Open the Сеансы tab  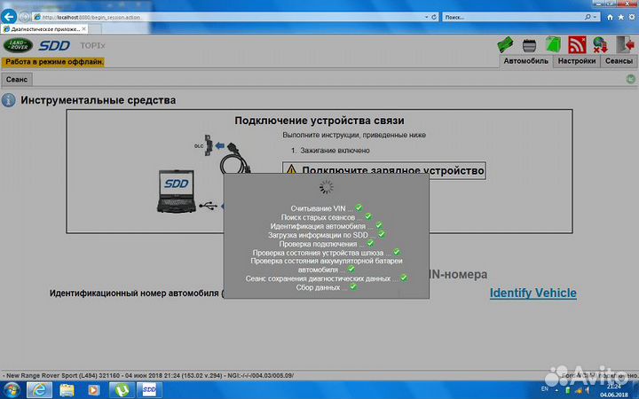coord(619,61)
